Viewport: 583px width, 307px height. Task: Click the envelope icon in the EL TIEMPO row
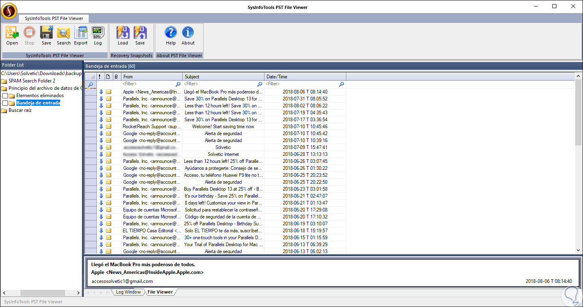point(108,231)
